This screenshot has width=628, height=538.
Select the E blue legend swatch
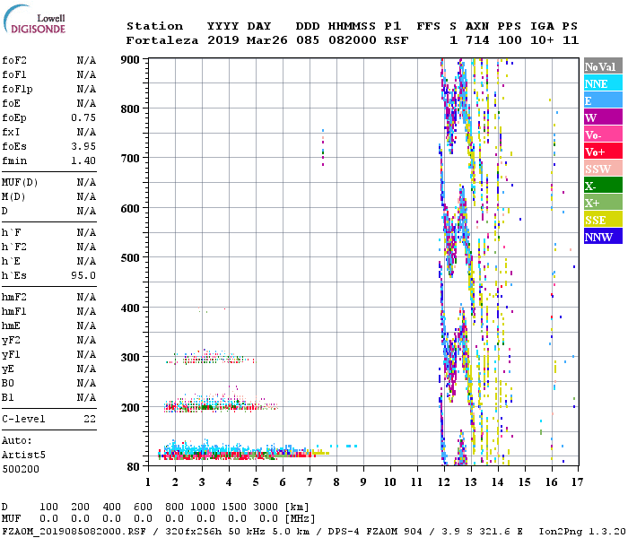pyautogui.click(x=603, y=100)
